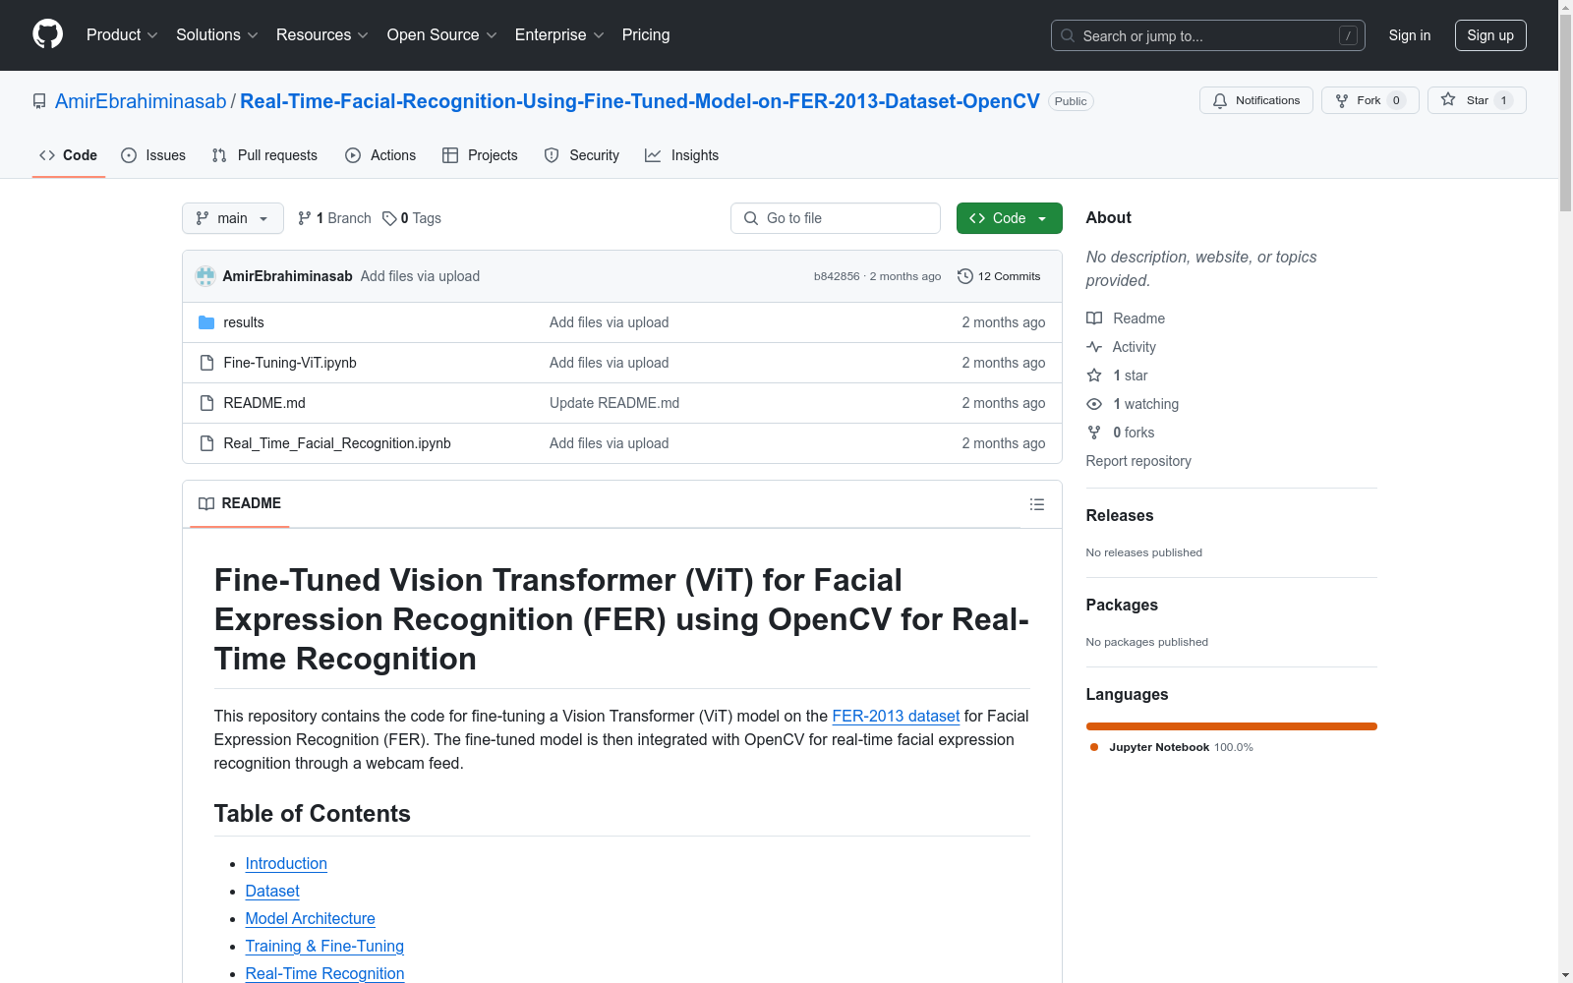Open the 12 Commits link

tap(999, 276)
